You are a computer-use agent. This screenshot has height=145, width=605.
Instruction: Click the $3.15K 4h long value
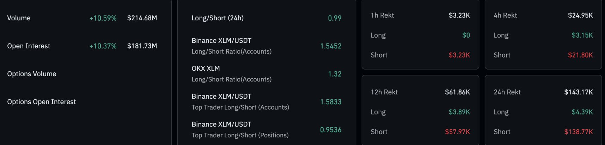582,35
